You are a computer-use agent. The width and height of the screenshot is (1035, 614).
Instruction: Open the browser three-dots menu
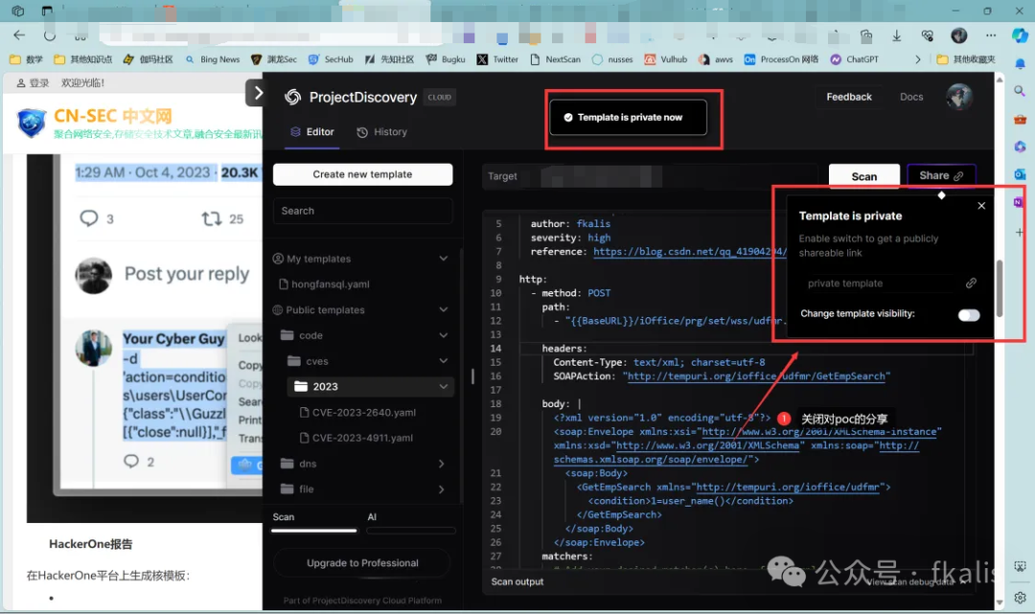991,34
